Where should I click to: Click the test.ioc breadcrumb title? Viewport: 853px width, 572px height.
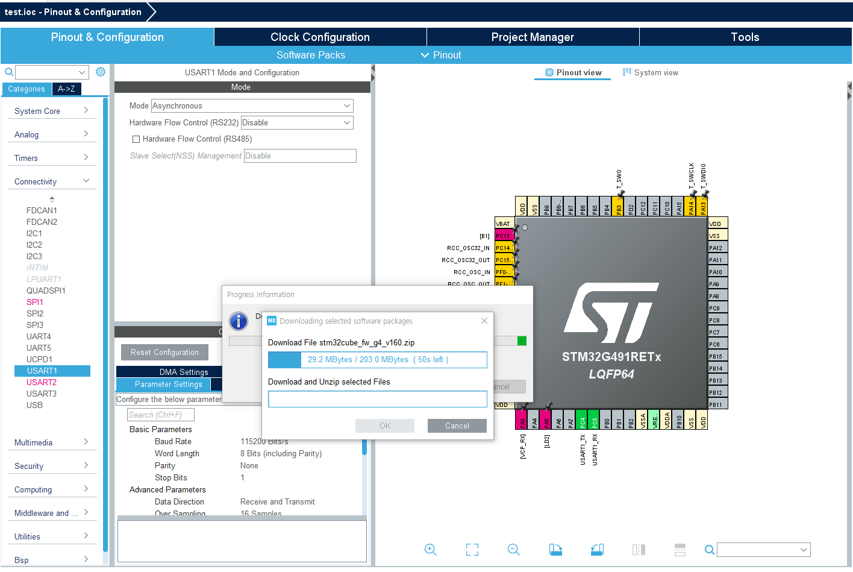(x=73, y=12)
